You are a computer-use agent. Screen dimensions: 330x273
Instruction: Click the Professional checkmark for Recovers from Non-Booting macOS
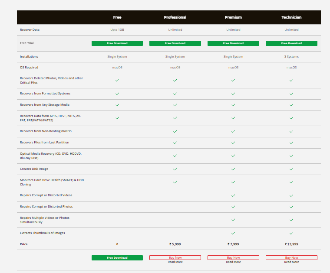175,131
